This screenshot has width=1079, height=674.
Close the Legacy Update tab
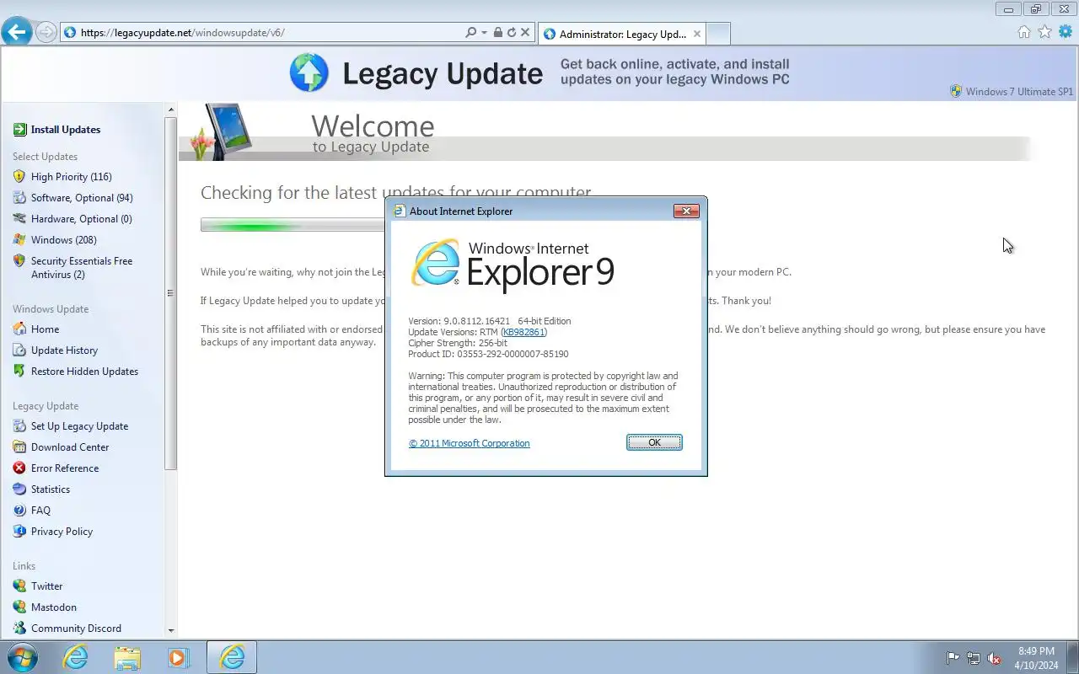click(696, 34)
